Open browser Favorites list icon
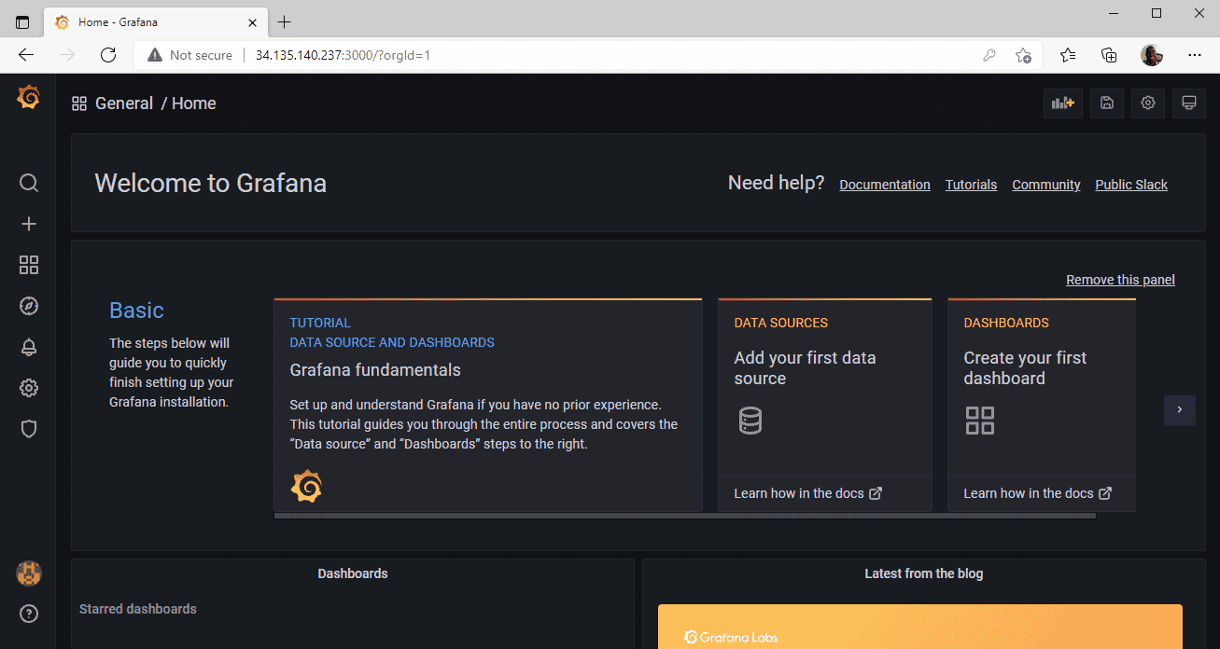The image size is (1220, 649). (1068, 55)
